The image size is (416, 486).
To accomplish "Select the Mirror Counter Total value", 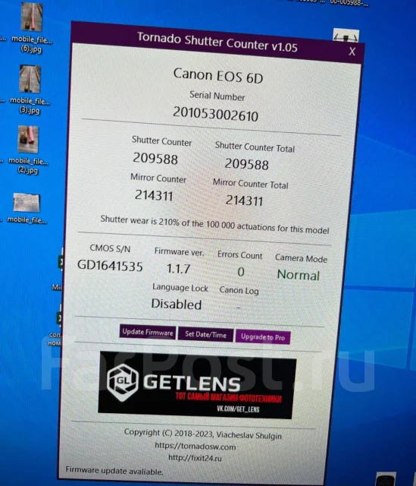I will [244, 200].
